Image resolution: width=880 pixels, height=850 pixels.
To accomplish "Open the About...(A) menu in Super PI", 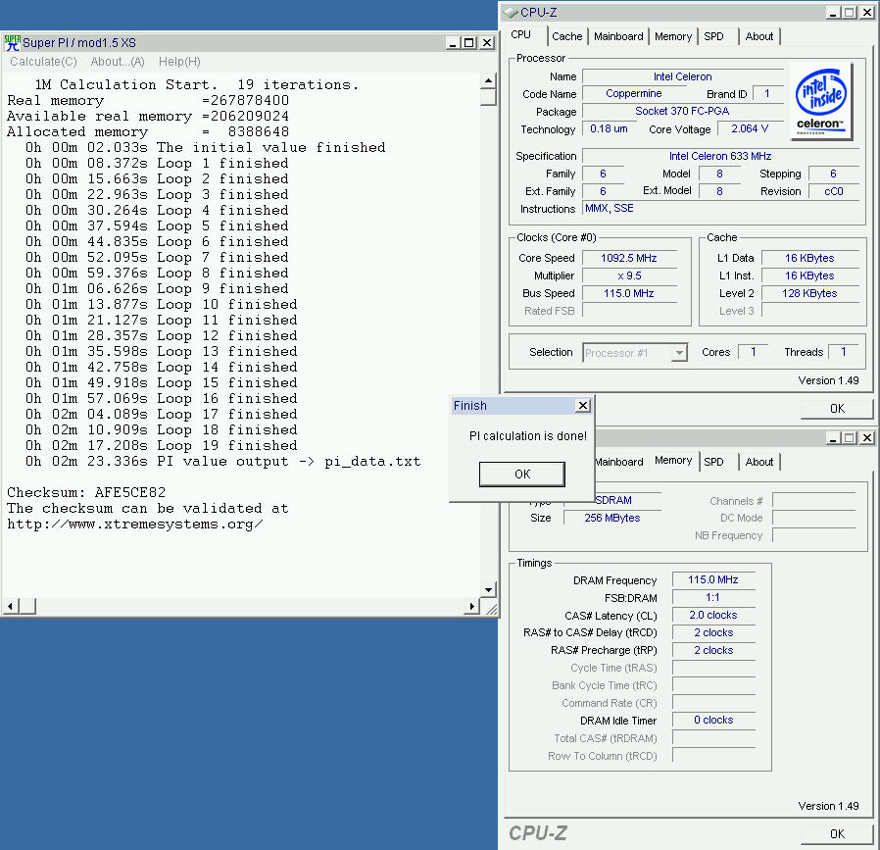I will point(118,62).
